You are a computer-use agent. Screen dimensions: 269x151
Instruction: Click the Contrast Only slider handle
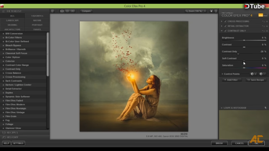click(x=238, y=54)
